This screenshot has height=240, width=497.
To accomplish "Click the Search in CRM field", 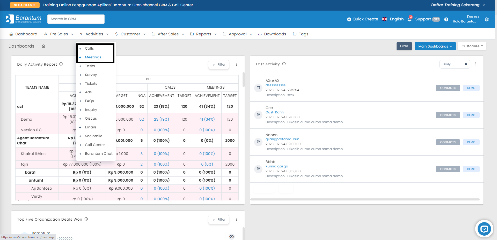I will pos(76,19).
